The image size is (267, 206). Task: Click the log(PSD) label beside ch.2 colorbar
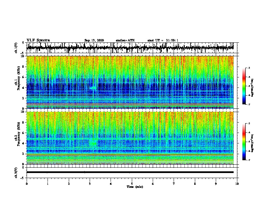pos(252,143)
